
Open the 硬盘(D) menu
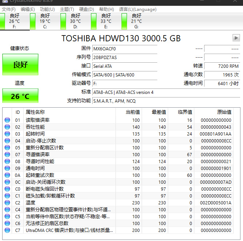pos(86,9)
